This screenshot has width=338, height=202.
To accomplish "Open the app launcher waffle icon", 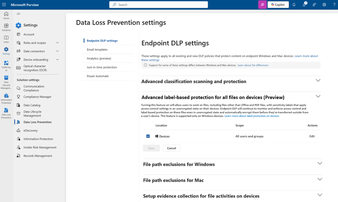I will 4,4.
